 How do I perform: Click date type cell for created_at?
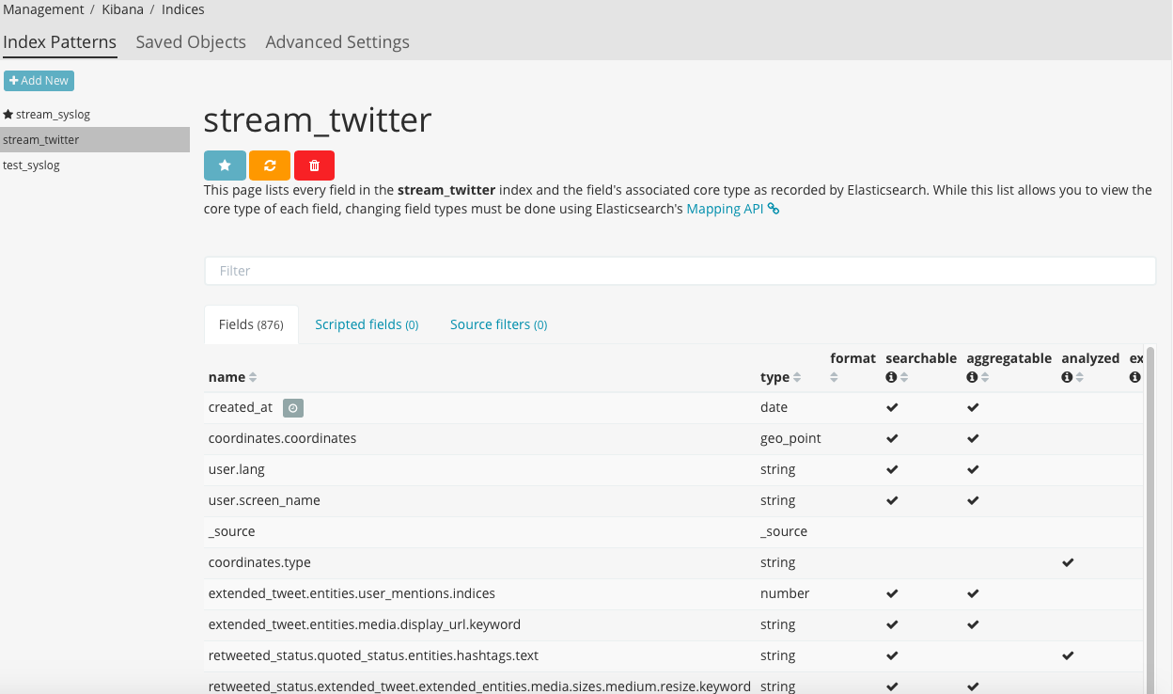point(774,407)
